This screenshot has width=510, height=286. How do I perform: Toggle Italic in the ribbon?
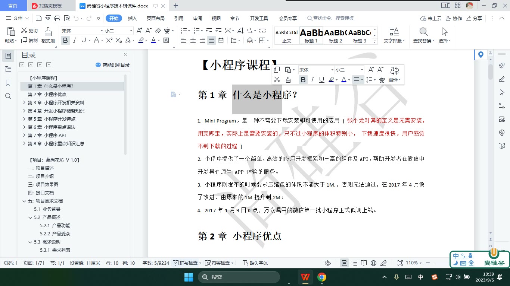75,41
